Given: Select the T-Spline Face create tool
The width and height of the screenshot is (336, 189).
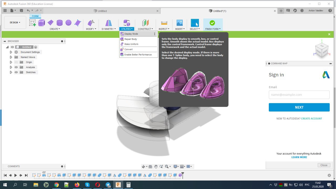Looking at the screenshot, I should [x=78, y=23].
